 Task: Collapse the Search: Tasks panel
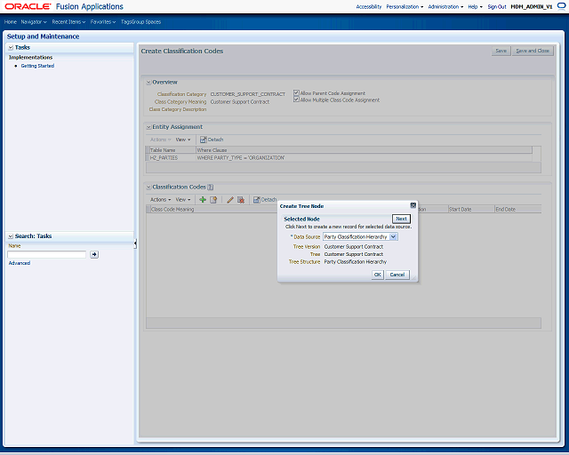(x=11, y=236)
